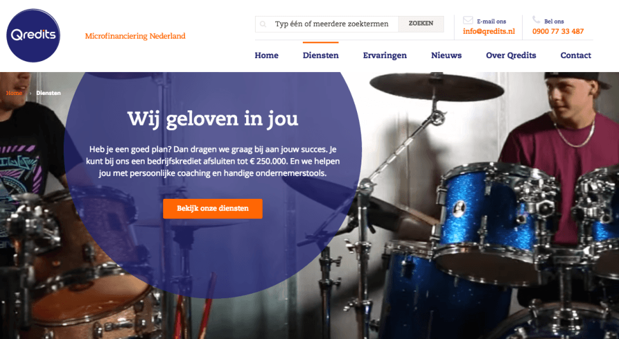Click the ZOEKEN search button
Image resolution: width=619 pixels, height=339 pixels.
pos(421,24)
